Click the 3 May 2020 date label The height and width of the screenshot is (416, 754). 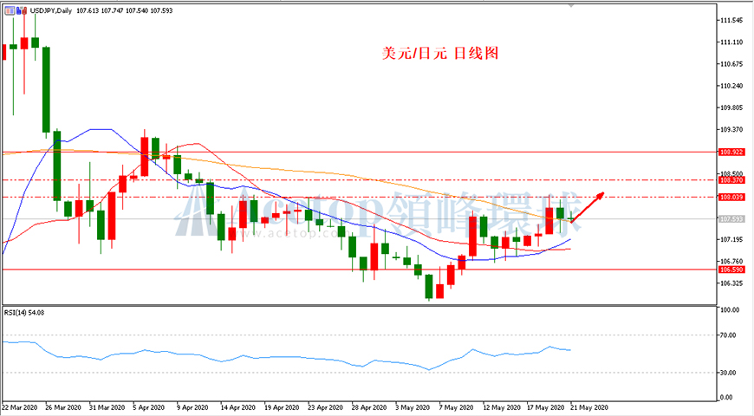[413, 408]
